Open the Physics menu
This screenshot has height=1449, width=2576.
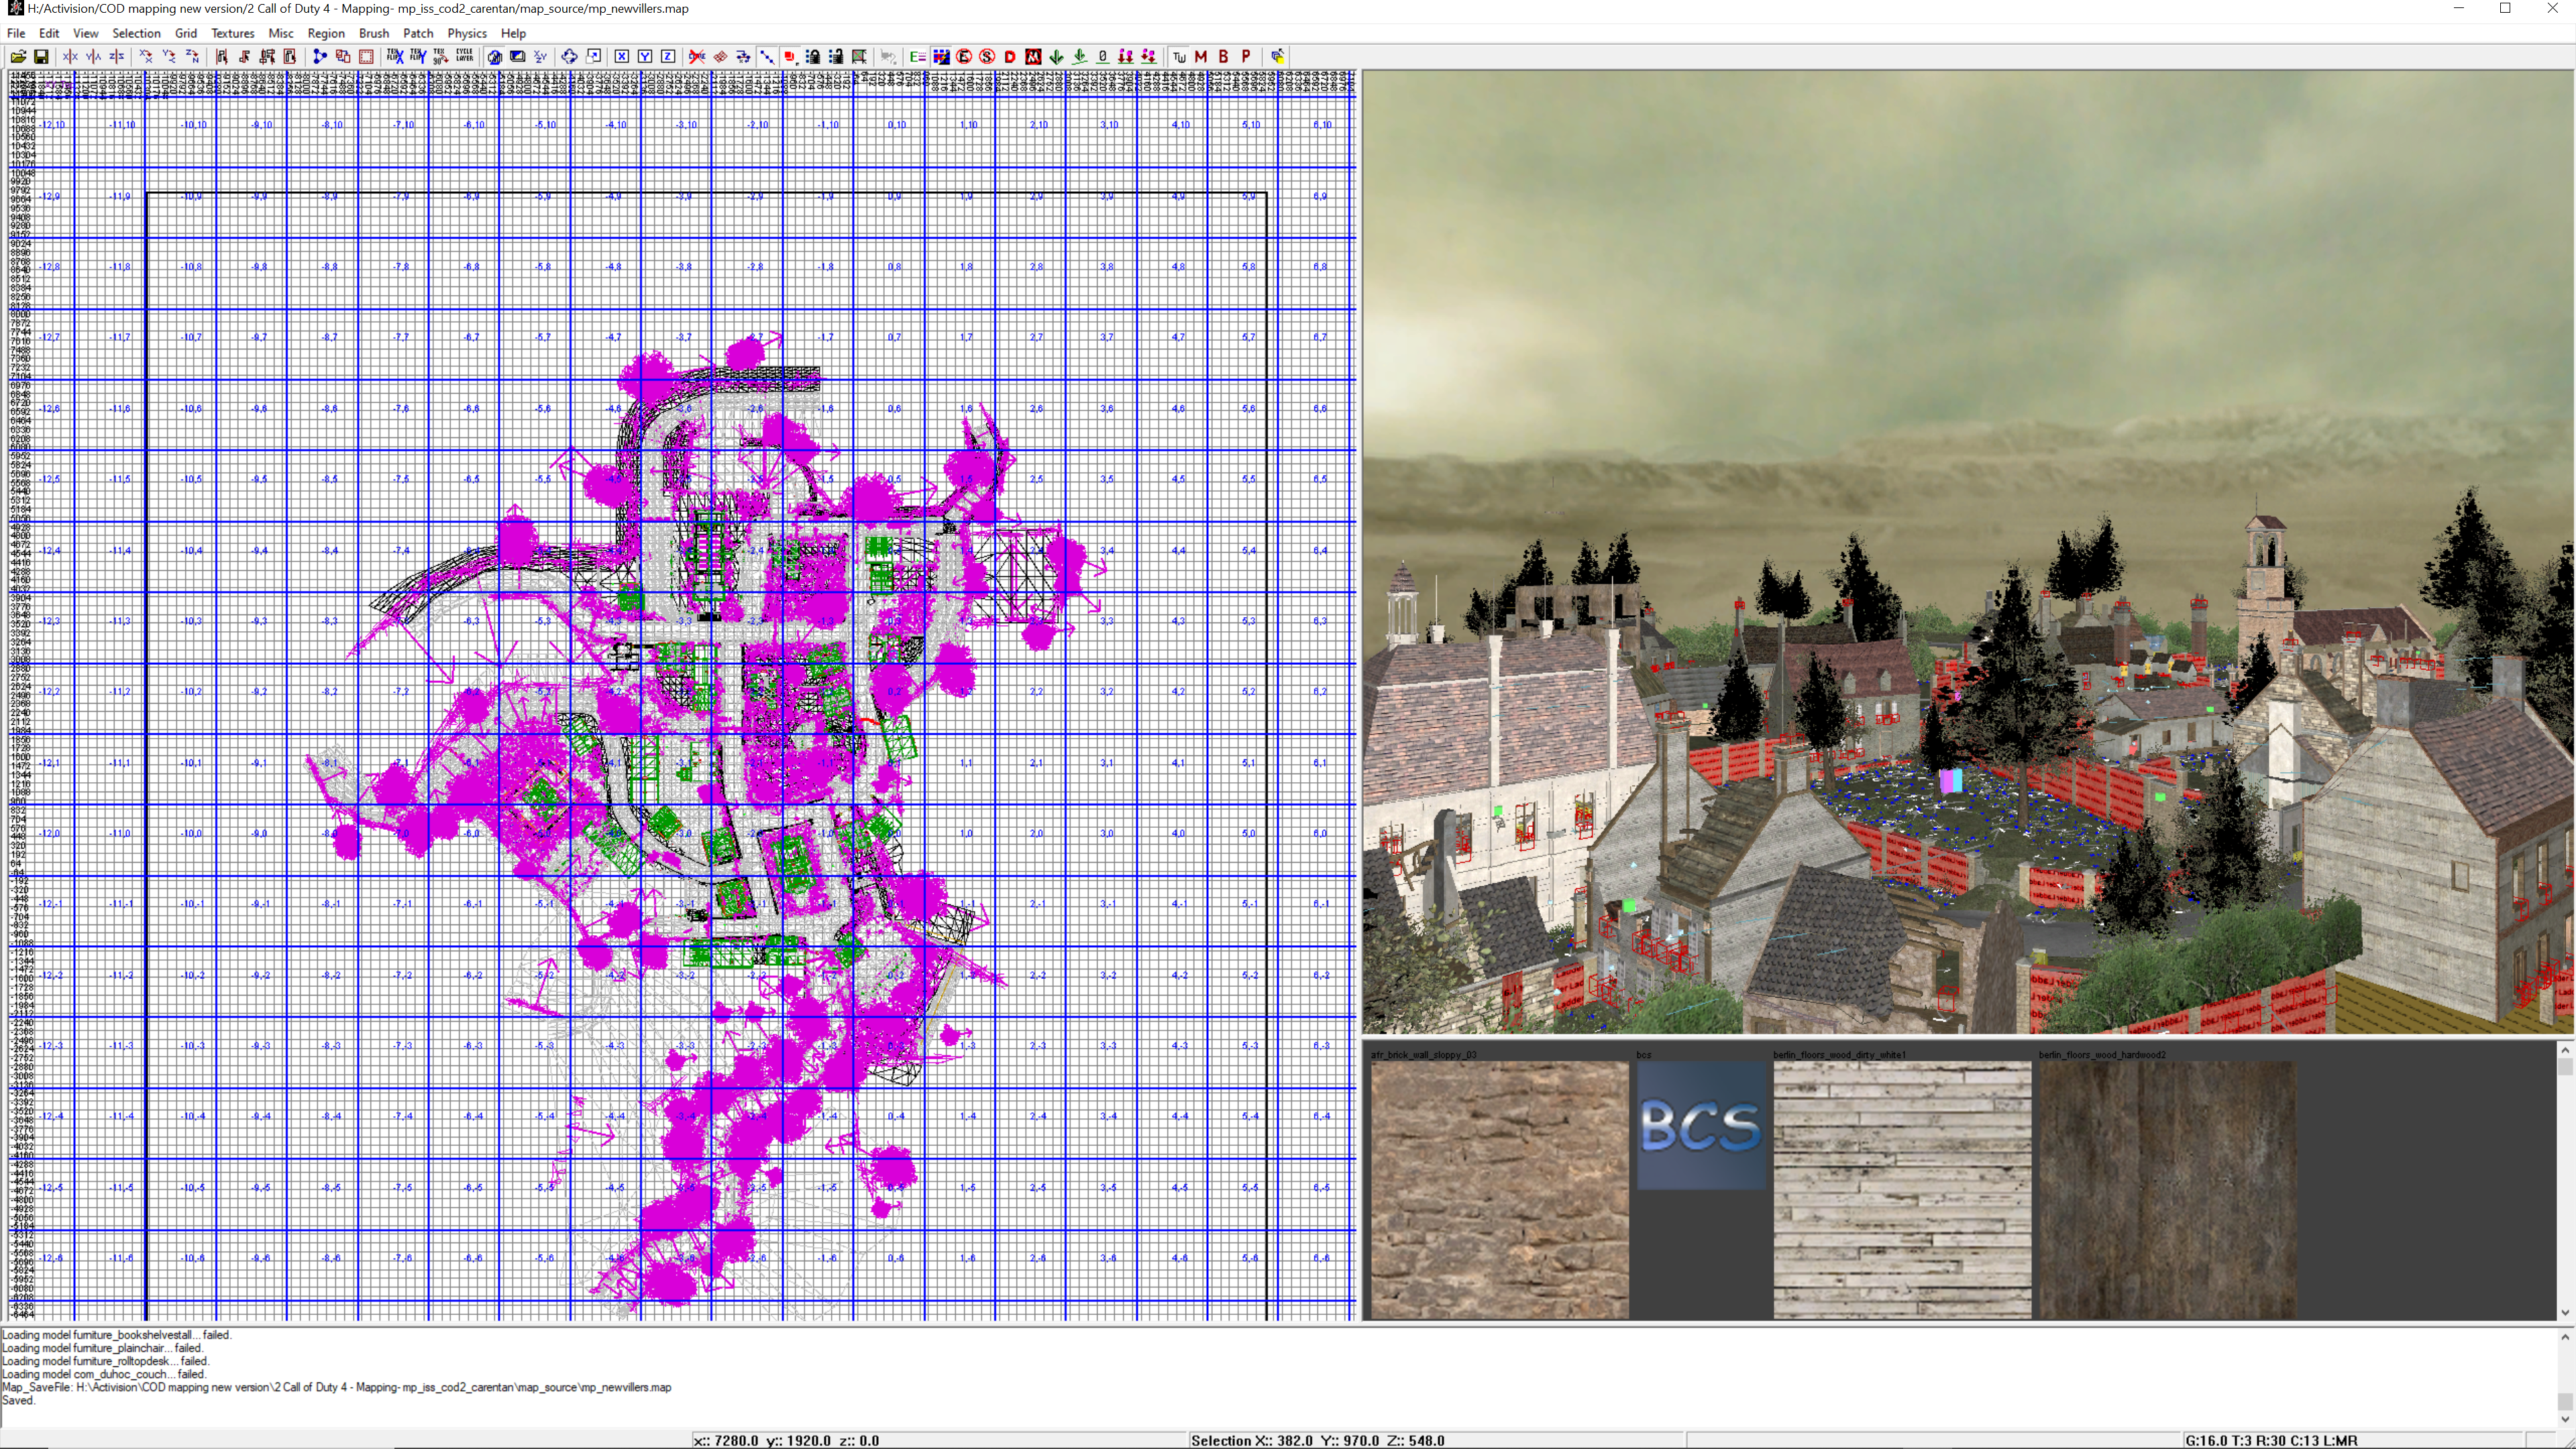click(467, 33)
